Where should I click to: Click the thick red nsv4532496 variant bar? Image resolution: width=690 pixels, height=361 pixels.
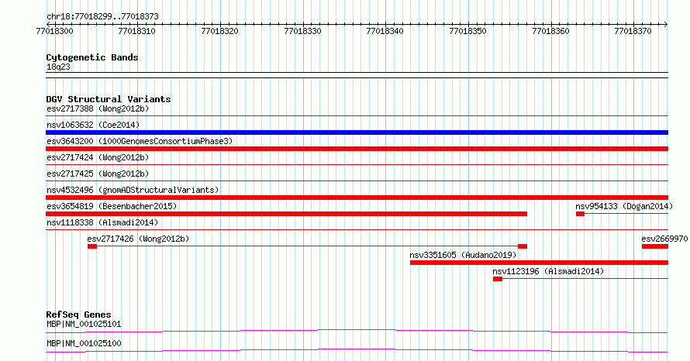(357, 198)
